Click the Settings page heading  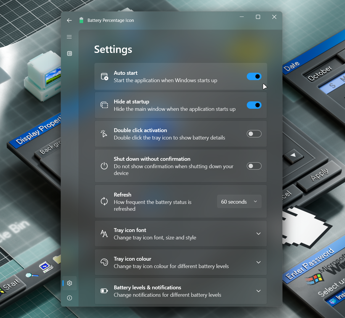click(113, 49)
